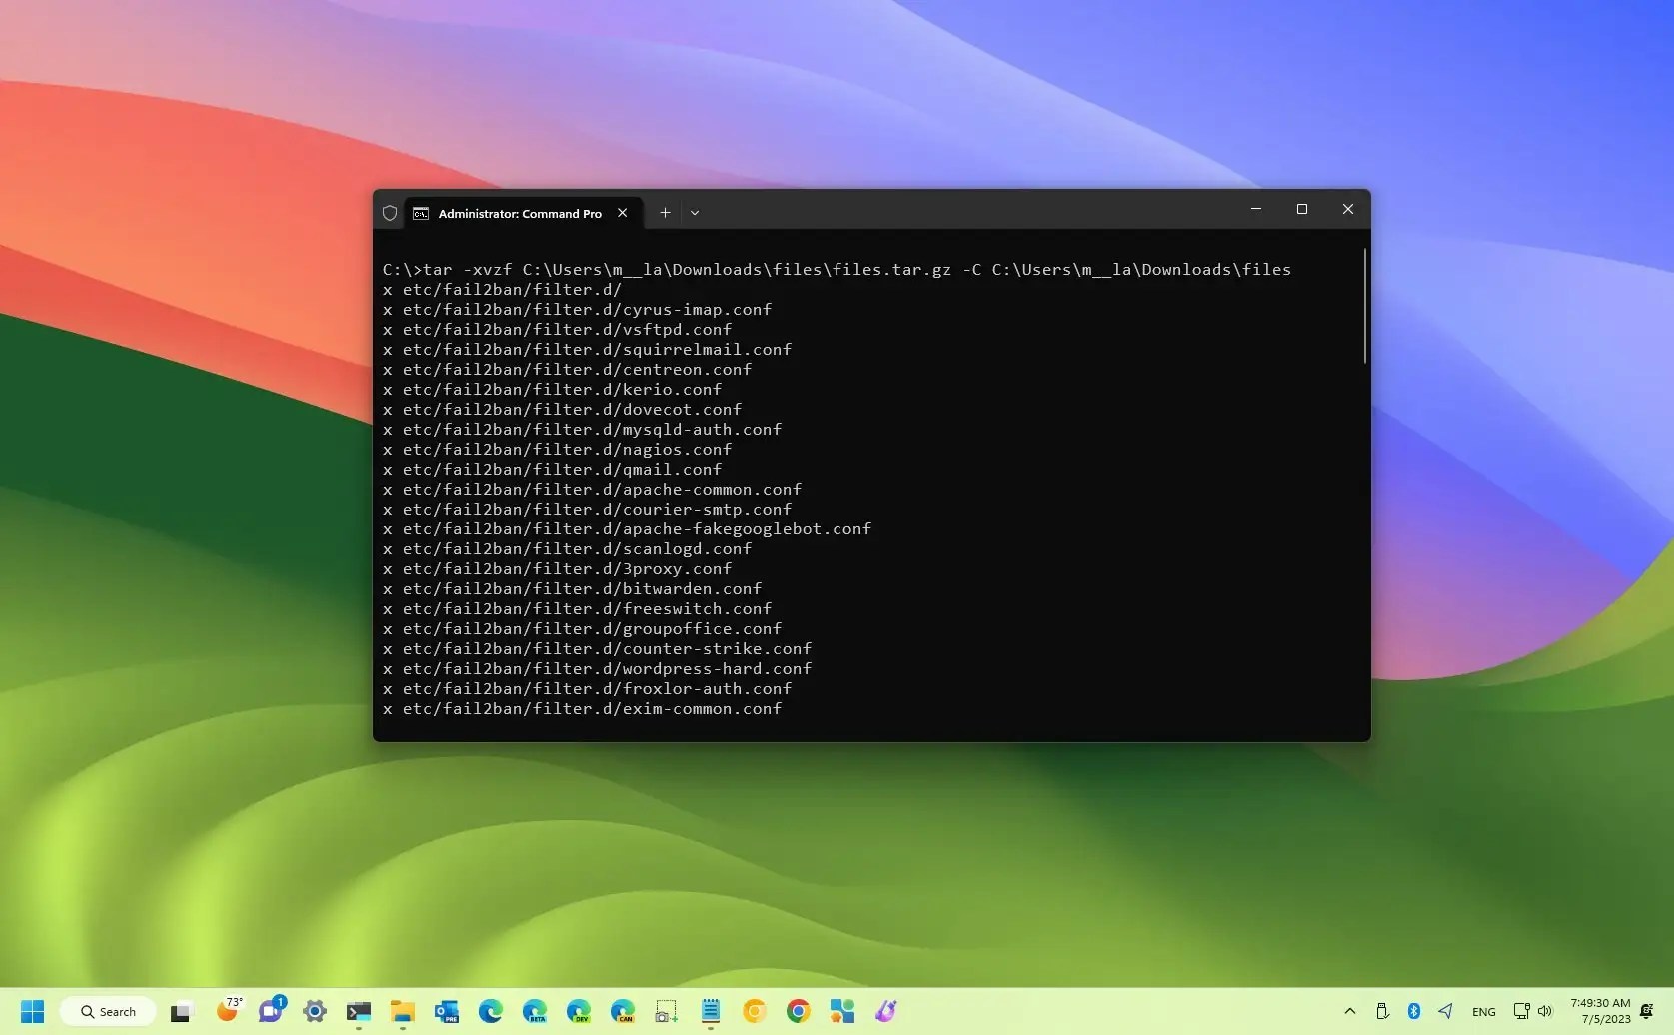Open Notepad from the taskbar
Viewport: 1674px width, 1035px height.
coord(710,1011)
